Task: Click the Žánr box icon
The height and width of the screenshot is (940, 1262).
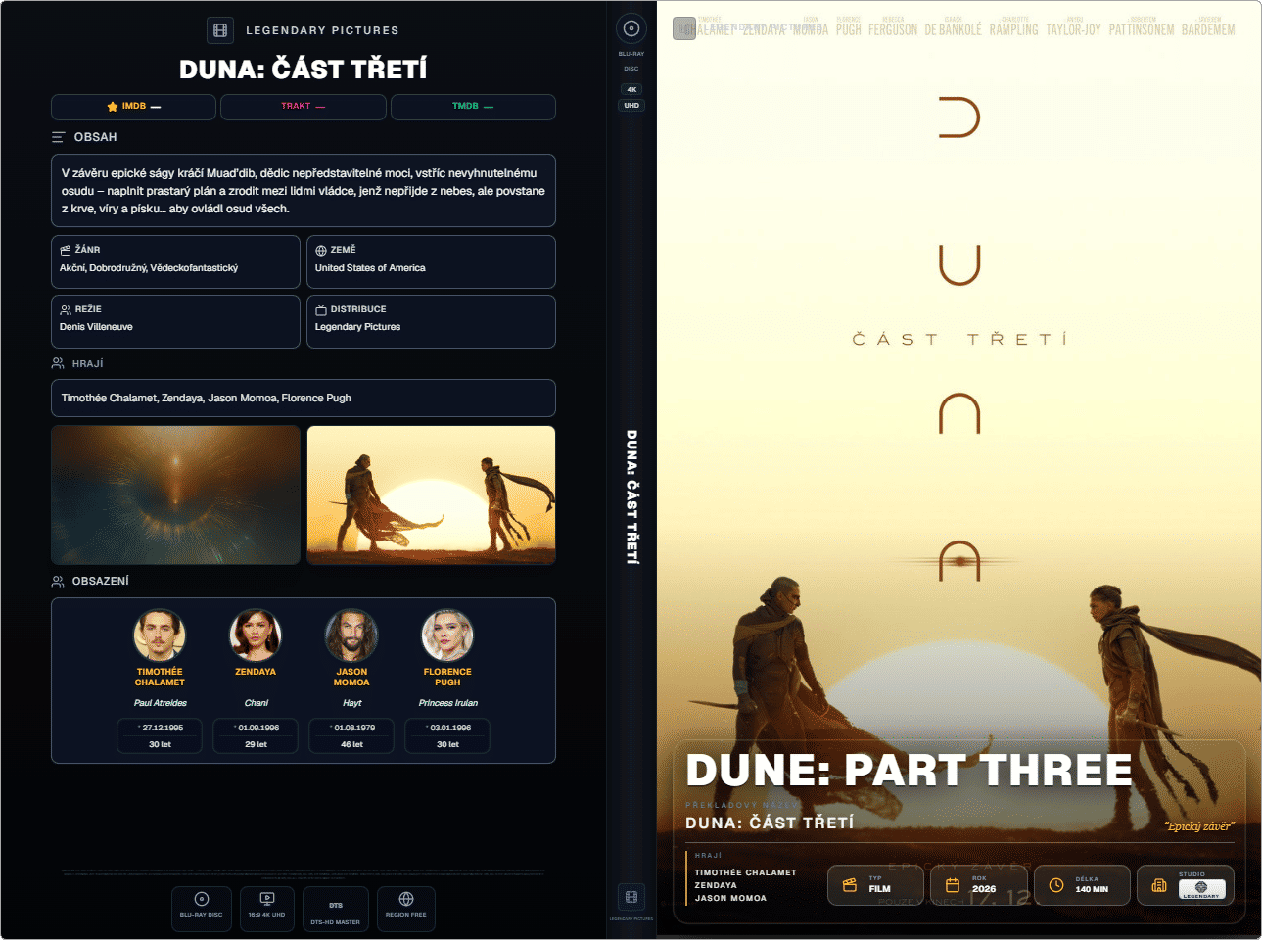Action: [66, 251]
